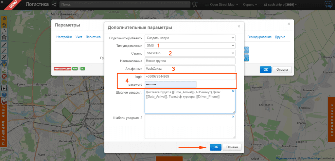Click the red ИНТЕГРАЦИЯ badge
The width and height of the screenshot is (335, 161).
tap(62, 69)
